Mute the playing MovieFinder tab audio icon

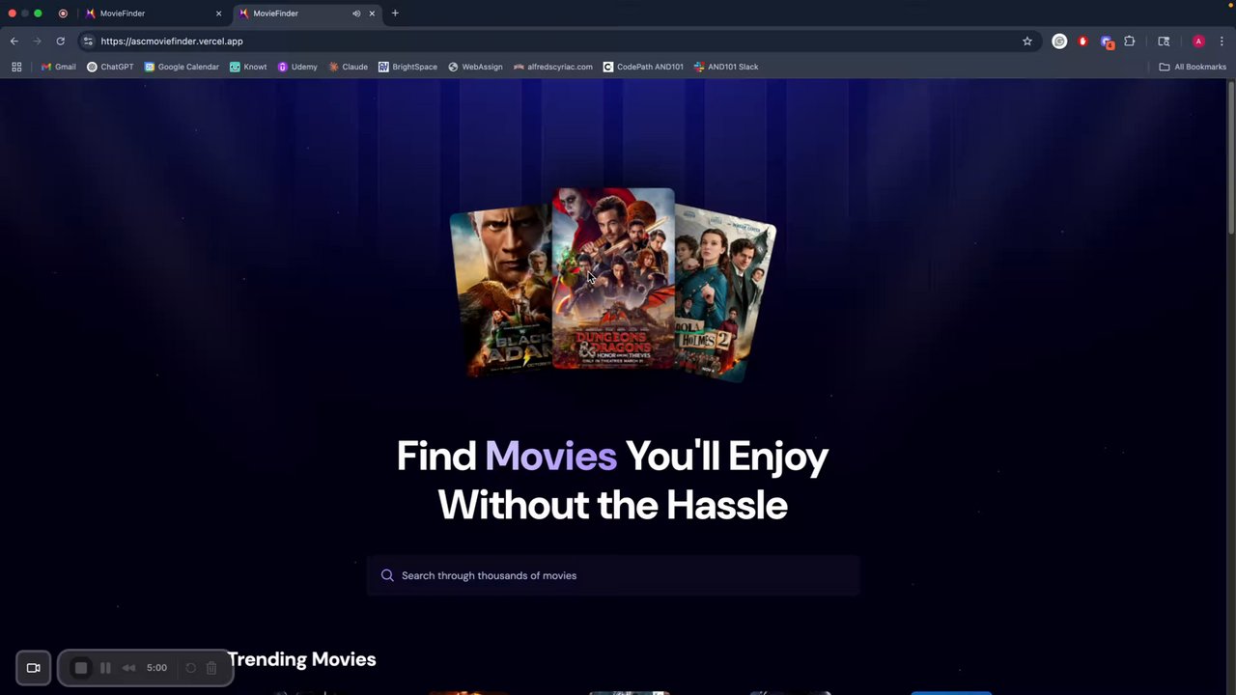point(356,14)
